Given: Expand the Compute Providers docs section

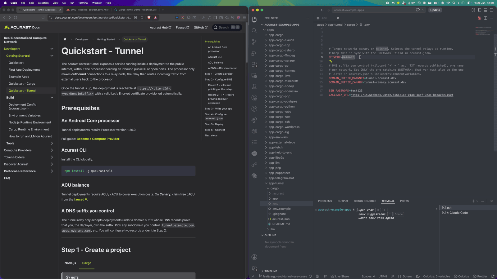Looking at the screenshot, I should click(52, 150).
